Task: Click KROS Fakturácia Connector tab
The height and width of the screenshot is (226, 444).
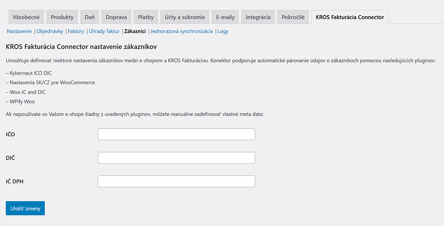Action: pyautogui.click(x=350, y=17)
